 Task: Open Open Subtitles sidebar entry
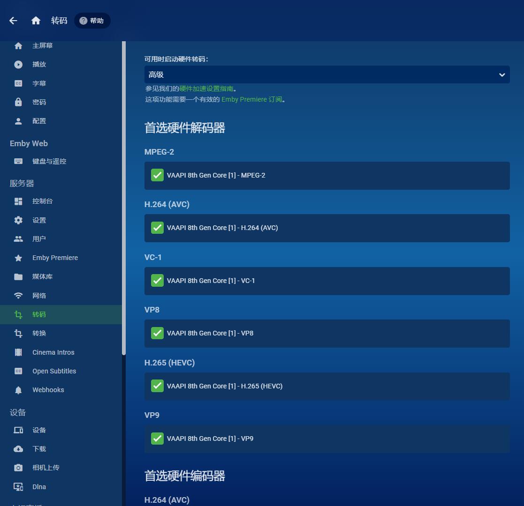[x=54, y=371]
